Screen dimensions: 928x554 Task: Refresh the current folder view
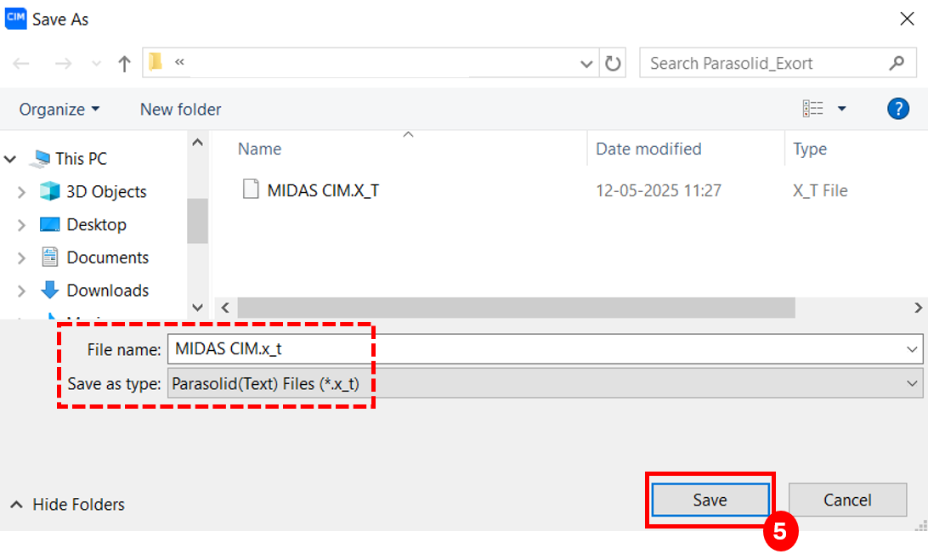(x=614, y=64)
